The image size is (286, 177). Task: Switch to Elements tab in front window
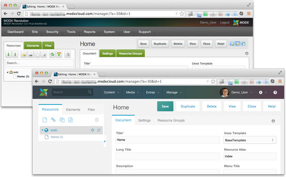(73, 110)
